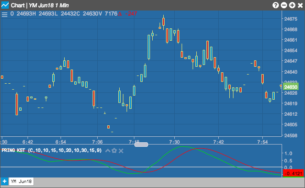Click the 0.5 KST scale label
The width and height of the screenshot is (305, 188).
(x=288, y=161)
